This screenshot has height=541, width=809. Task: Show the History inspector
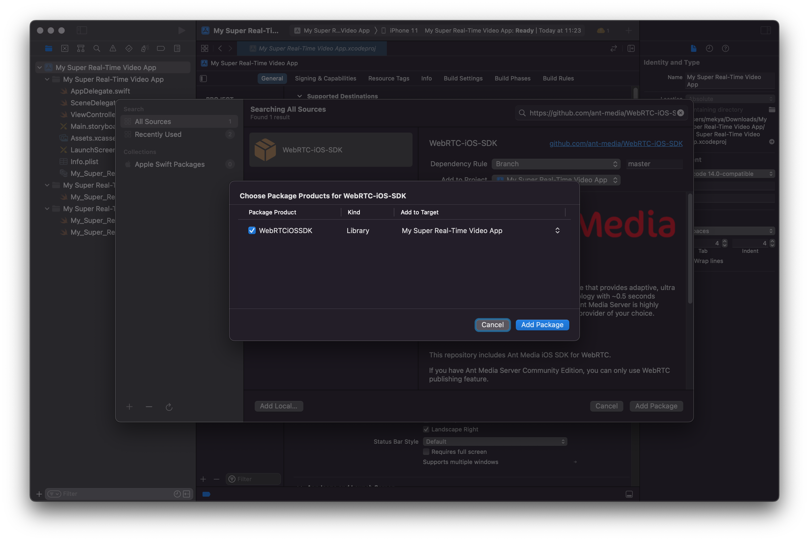pyautogui.click(x=709, y=49)
